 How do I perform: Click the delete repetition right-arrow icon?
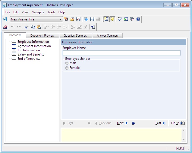[53, 27]
